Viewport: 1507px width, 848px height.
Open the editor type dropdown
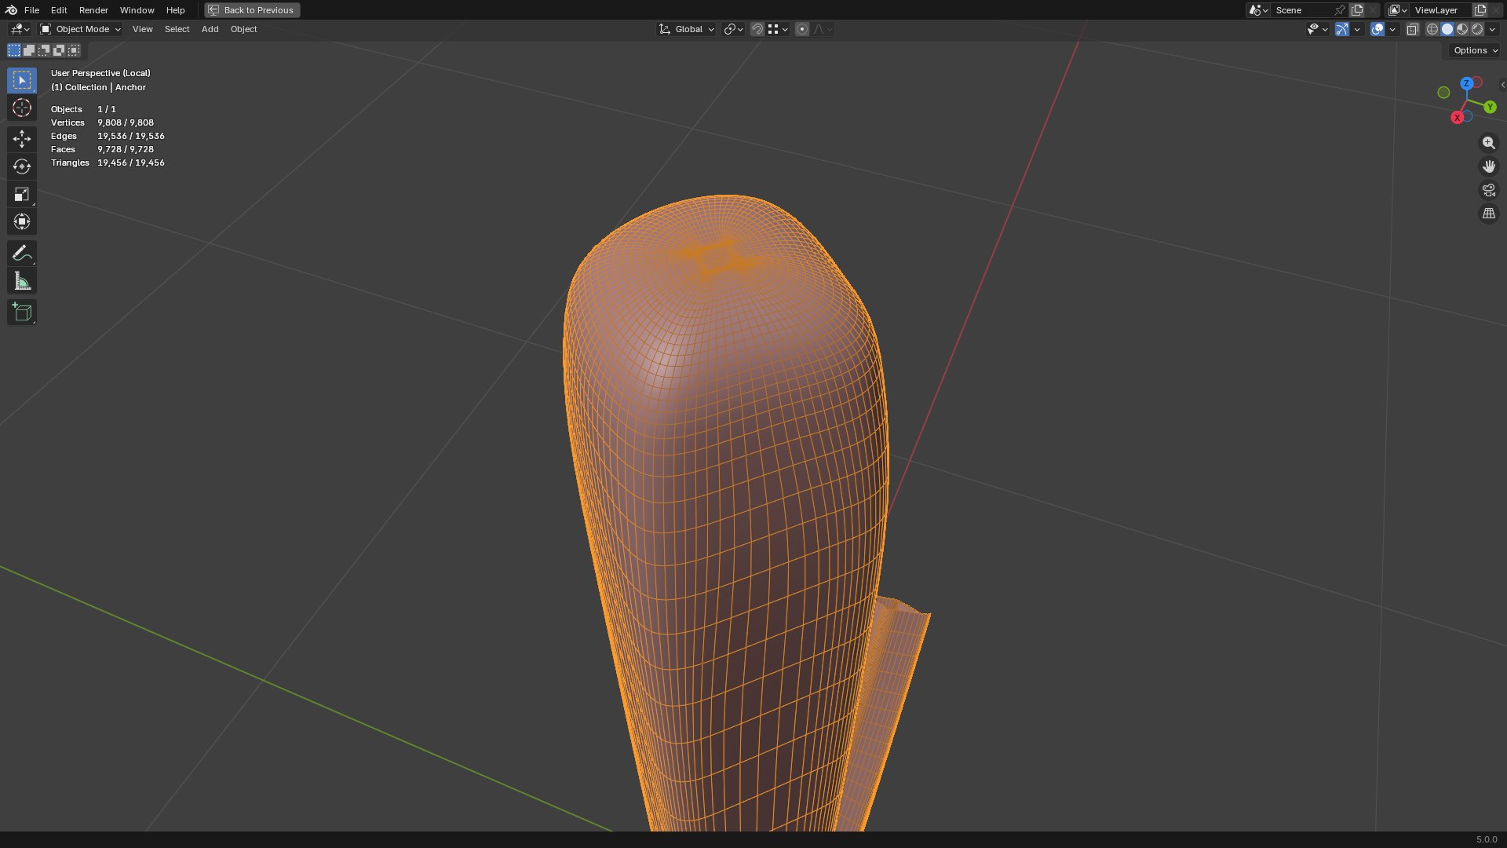pos(20,29)
